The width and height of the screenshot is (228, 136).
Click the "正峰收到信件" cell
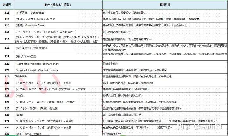coord(165,64)
